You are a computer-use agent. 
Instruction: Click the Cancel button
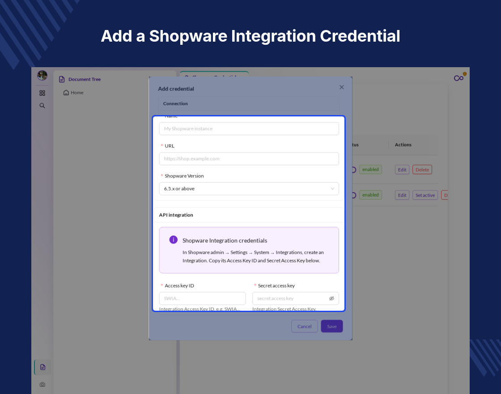305,326
